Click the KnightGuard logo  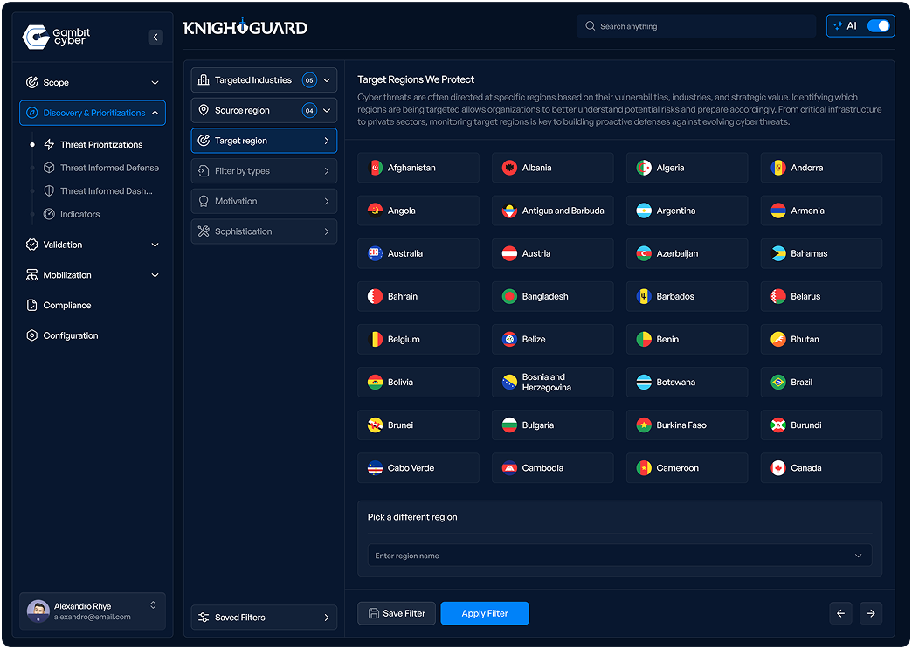[x=245, y=27]
